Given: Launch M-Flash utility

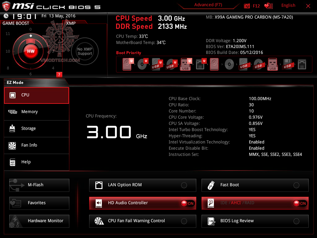Looking at the screenshot, I should click(39, 185).
